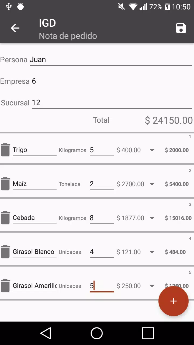Screen dimensions: 194x345
Task: Expand the Girasol Blanco price dropdown
Action: (152, 252)
